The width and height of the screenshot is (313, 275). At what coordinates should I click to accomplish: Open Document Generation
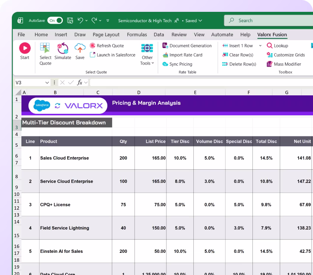pyautogui.click(x=187, y=45)
